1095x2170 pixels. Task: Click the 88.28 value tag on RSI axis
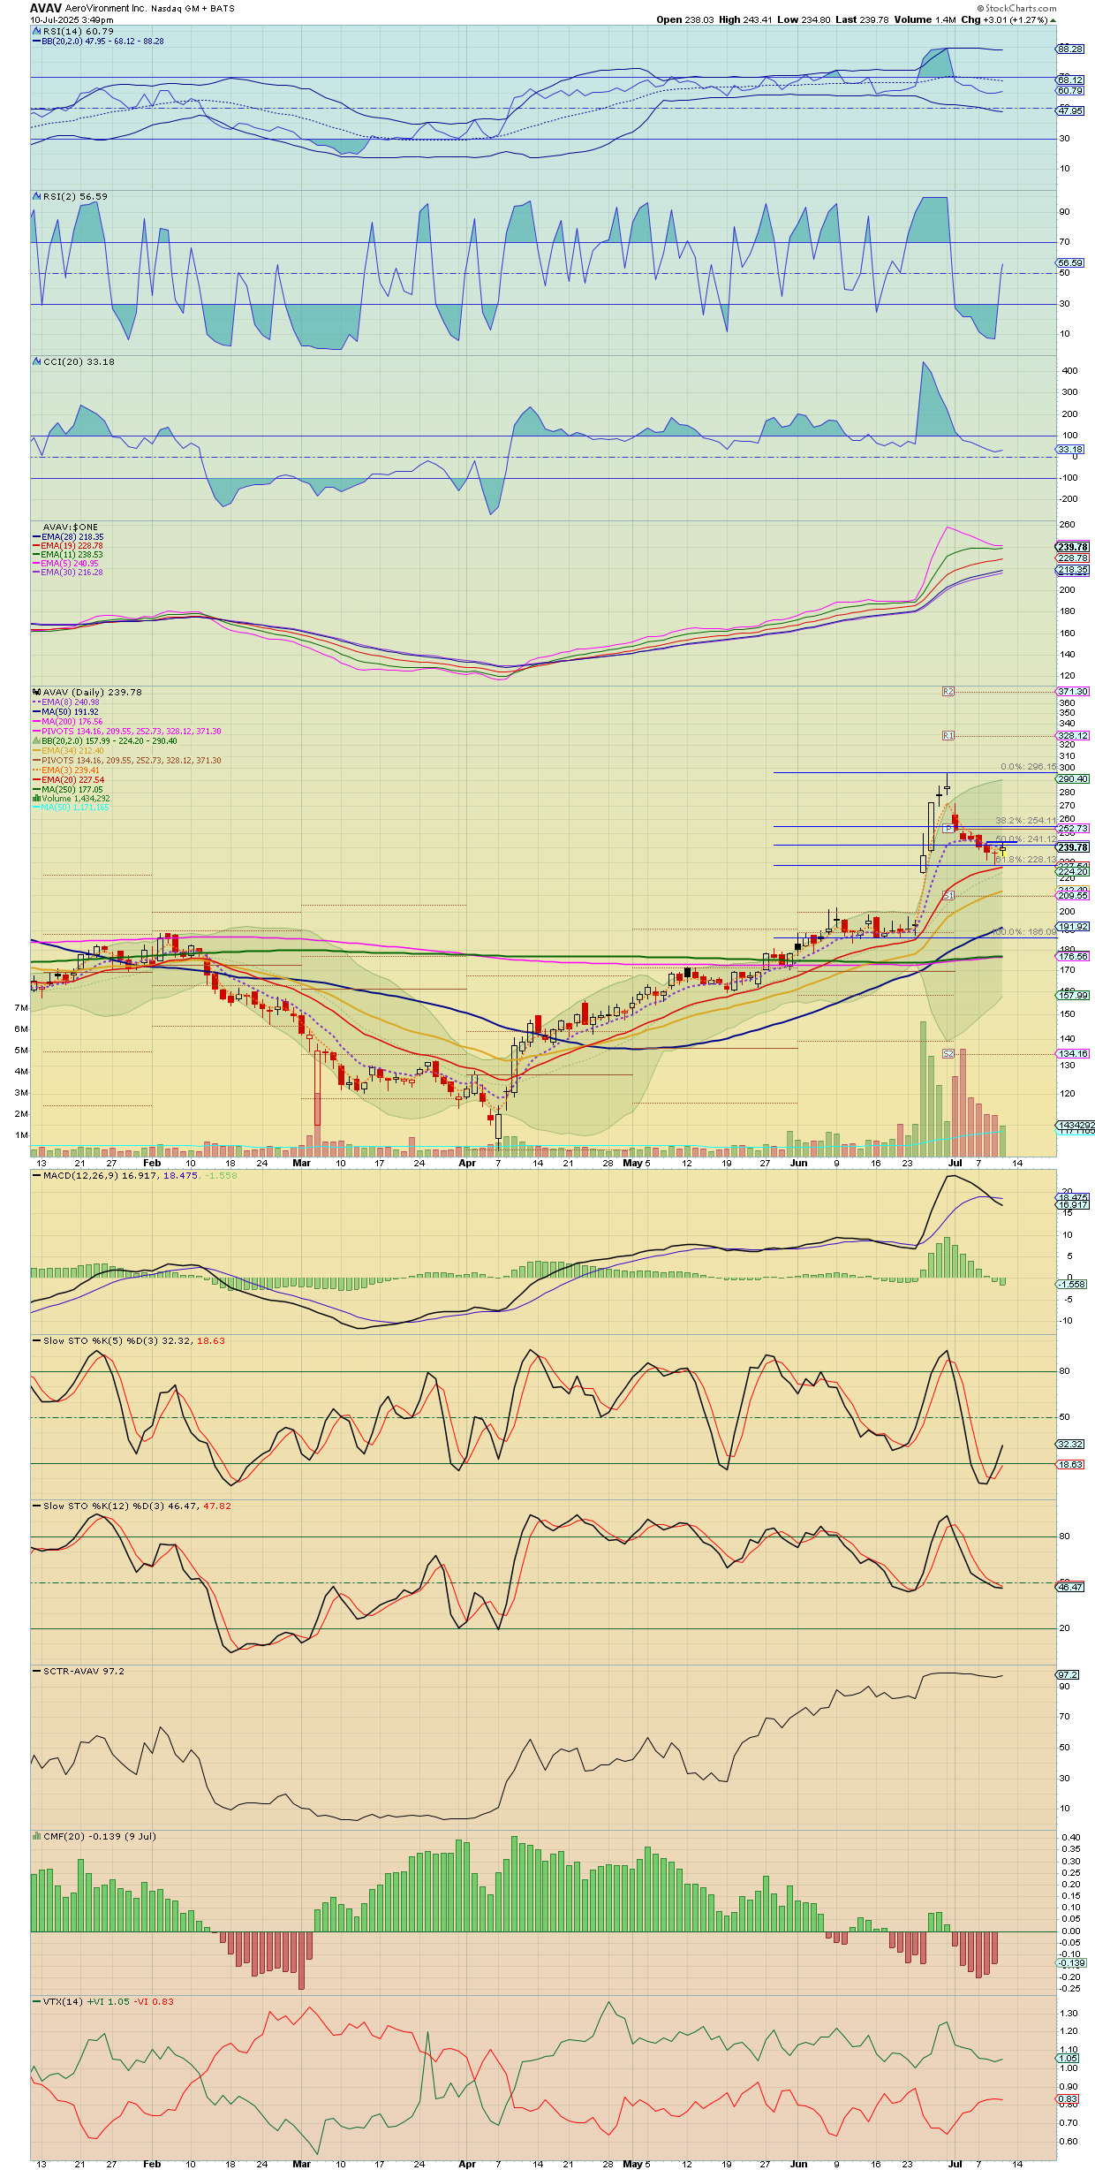point(1070,49)
